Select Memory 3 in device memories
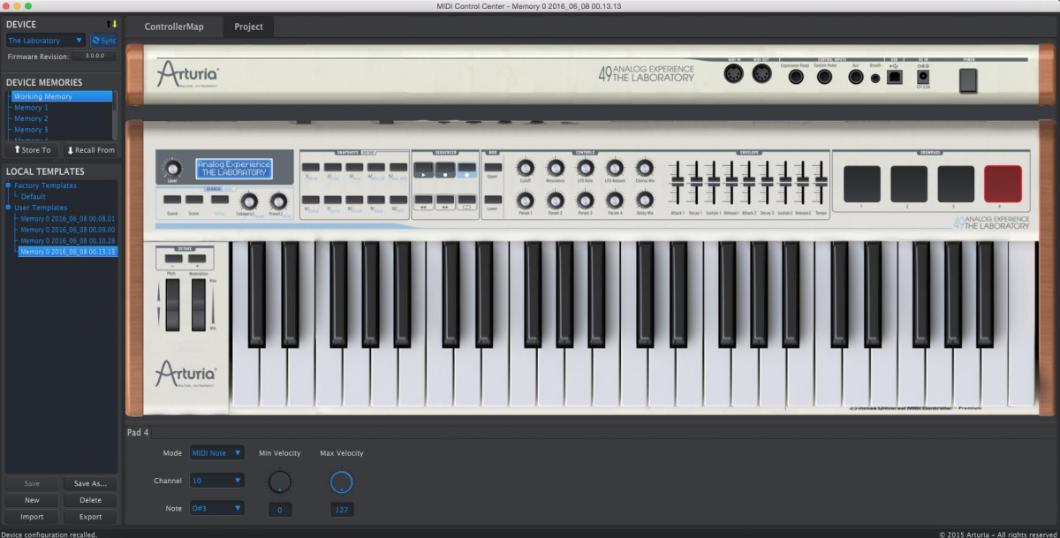1060x538 pixels. 60,130
